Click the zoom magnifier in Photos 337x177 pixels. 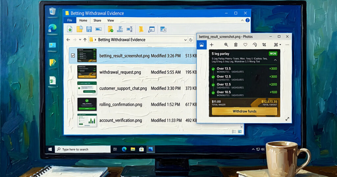point(226,45)
